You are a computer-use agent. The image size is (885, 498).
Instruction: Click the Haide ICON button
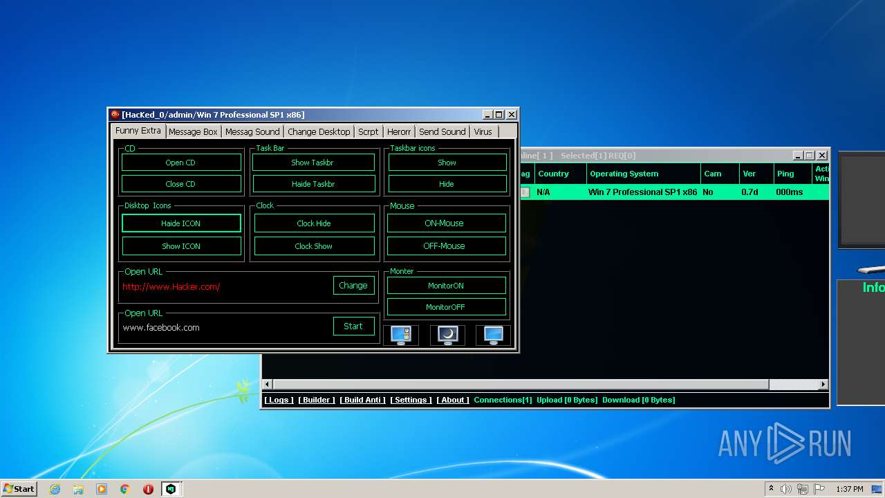(x=181, y=223)
